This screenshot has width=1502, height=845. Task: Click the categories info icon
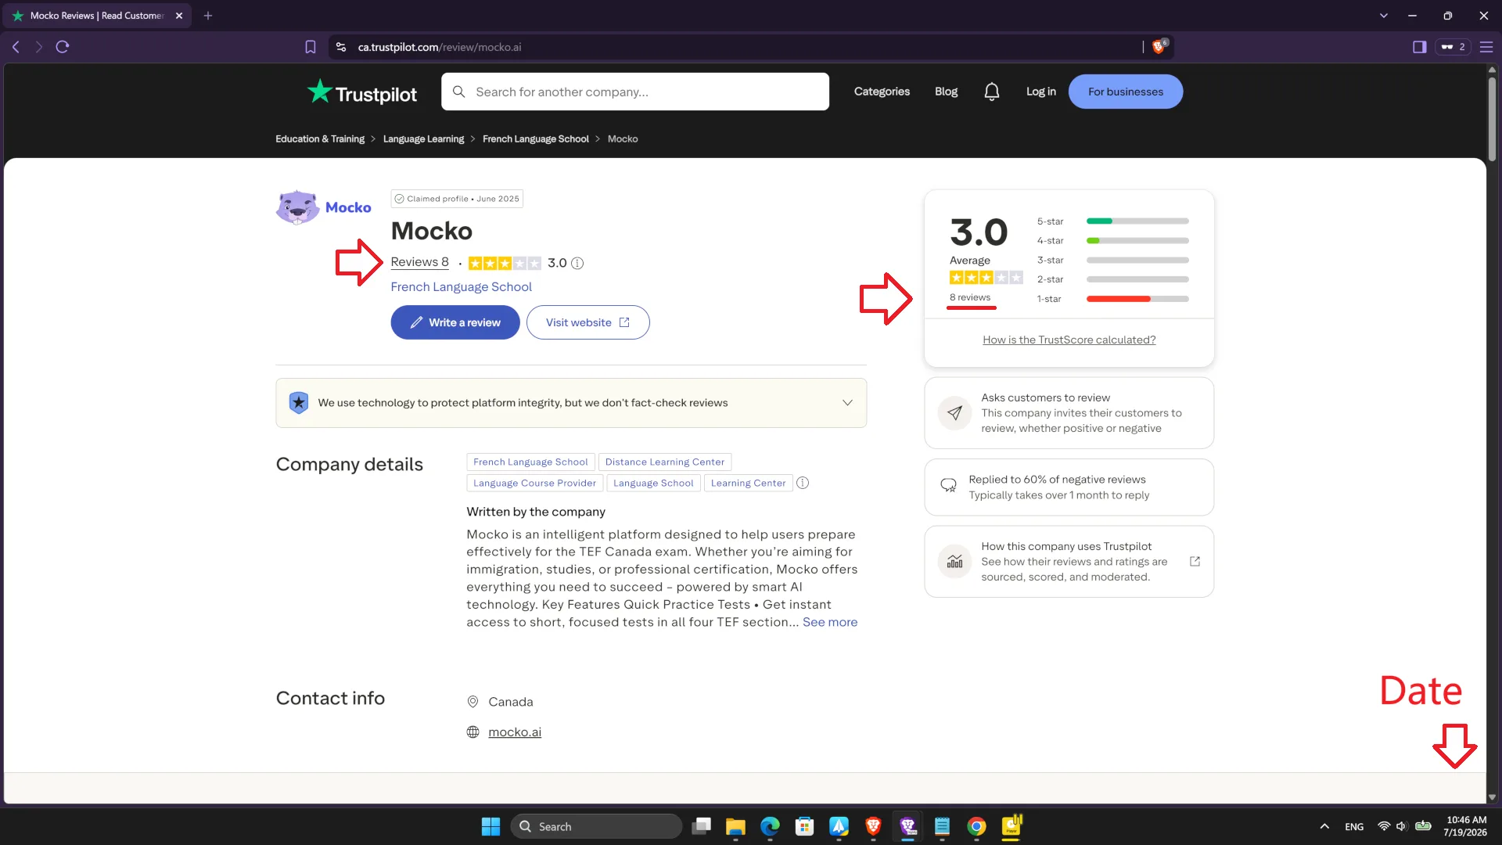[803, 483]
